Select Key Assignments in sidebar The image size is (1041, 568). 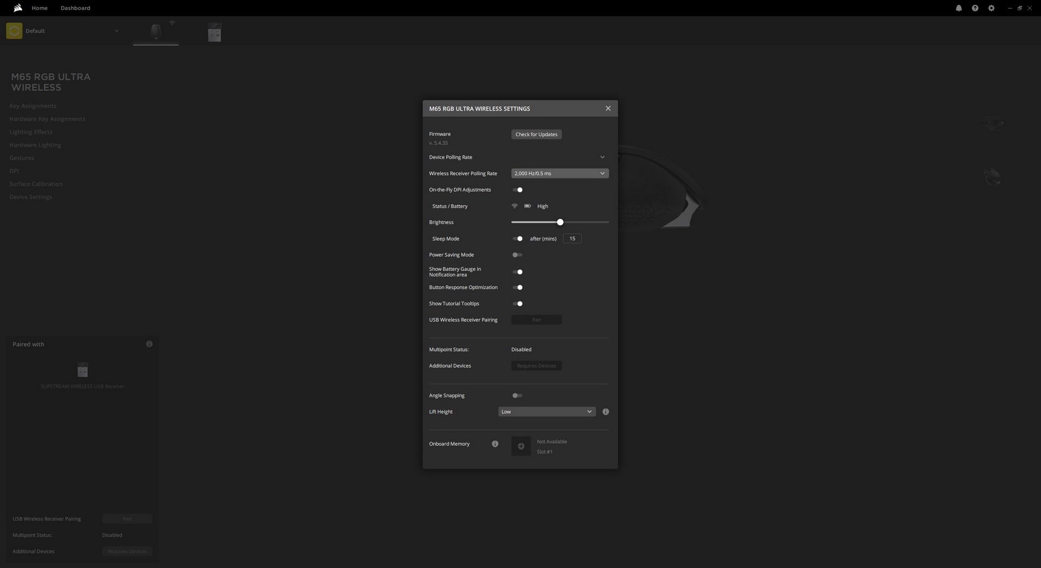tap(33, 106)
